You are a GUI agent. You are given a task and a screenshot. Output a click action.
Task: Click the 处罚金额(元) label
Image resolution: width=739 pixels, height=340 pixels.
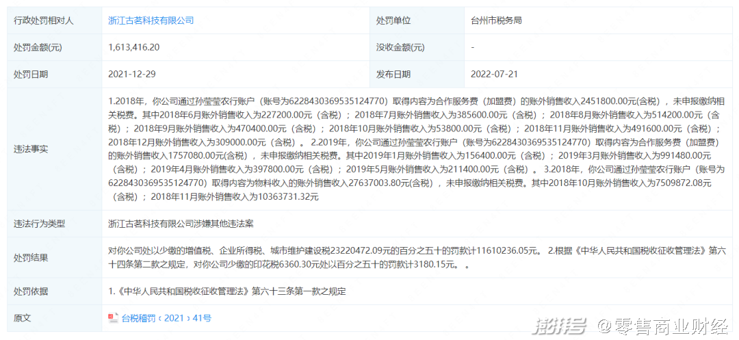(38, 48)
